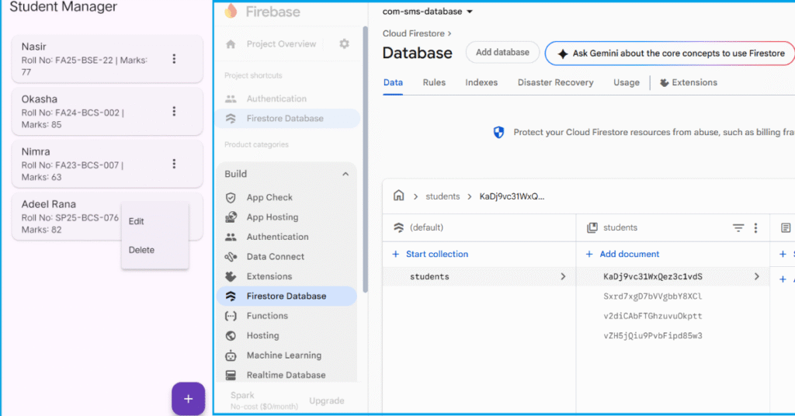This screenshot has height=416, width=795.
Task: Select document Sxrd7xgD7bVVgbbY8XCl
Action: pyautogui.click(x=652, y=296)
